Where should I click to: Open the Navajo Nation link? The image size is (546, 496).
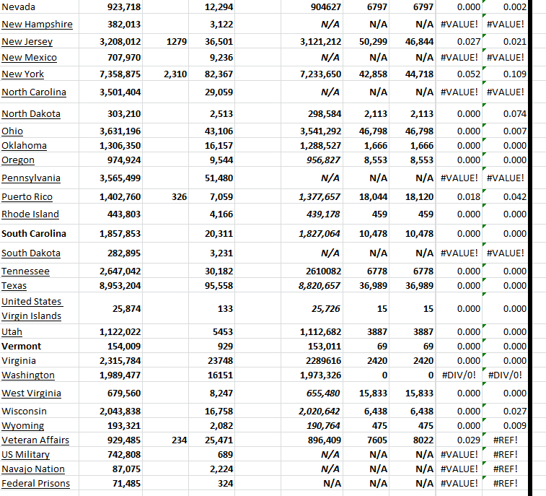pos(33,469)
